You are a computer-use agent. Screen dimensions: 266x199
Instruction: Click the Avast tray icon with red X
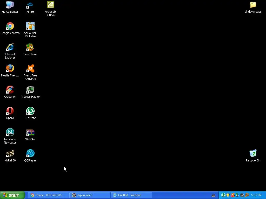tap(232, 195)
